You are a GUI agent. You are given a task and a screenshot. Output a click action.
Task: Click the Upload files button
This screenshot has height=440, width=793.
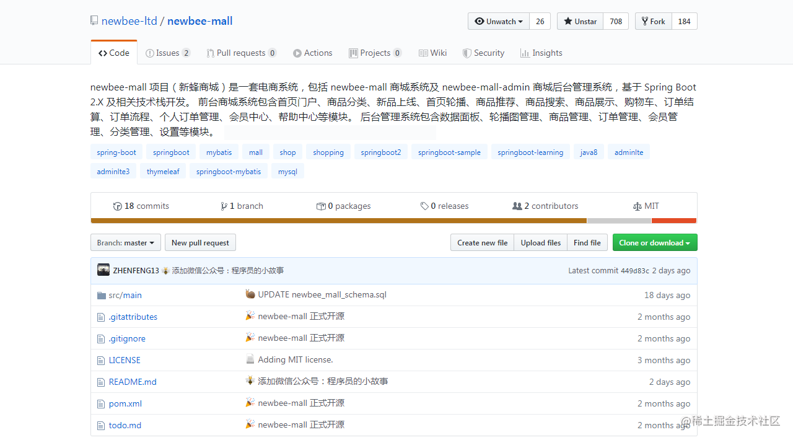541,242
